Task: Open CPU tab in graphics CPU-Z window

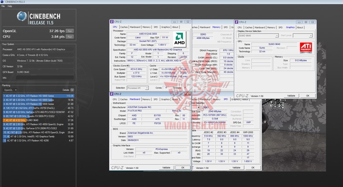Action: pos(240,28)
